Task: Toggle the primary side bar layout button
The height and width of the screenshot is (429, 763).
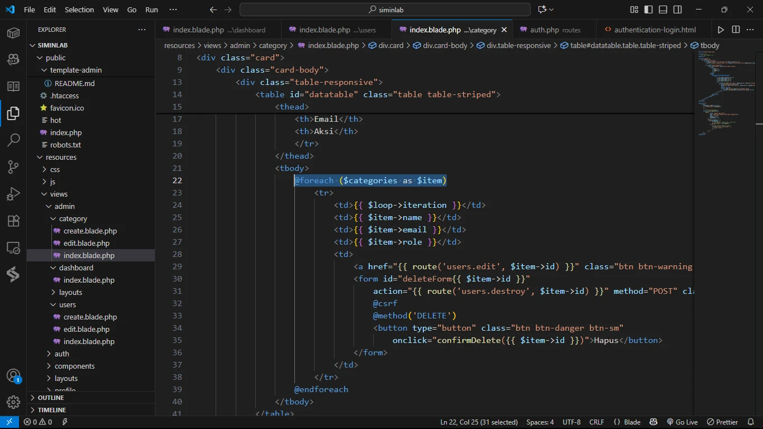Action: [x=648, y=9]
